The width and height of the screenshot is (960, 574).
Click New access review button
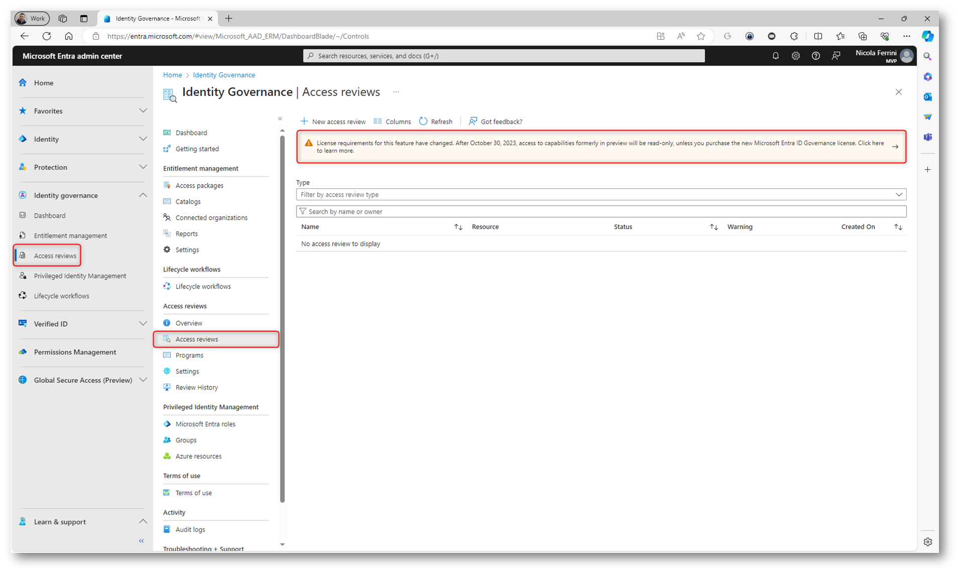click(333, 121)
